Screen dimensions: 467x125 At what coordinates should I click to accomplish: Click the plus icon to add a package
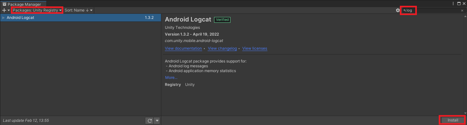[4, 10]
